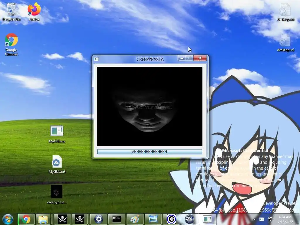Click the CREEPYPASTA window's title bar icon
The height and width of the screenshot is (225, 300).
[x=96, y=59]
